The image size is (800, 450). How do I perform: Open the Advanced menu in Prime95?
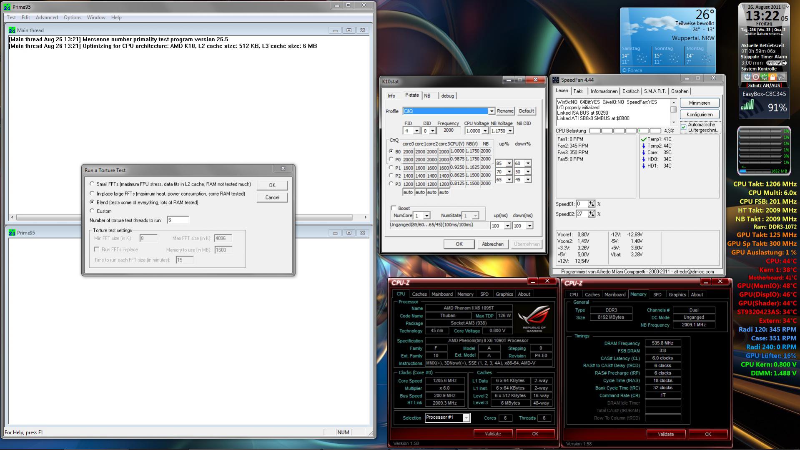[47, 18]
